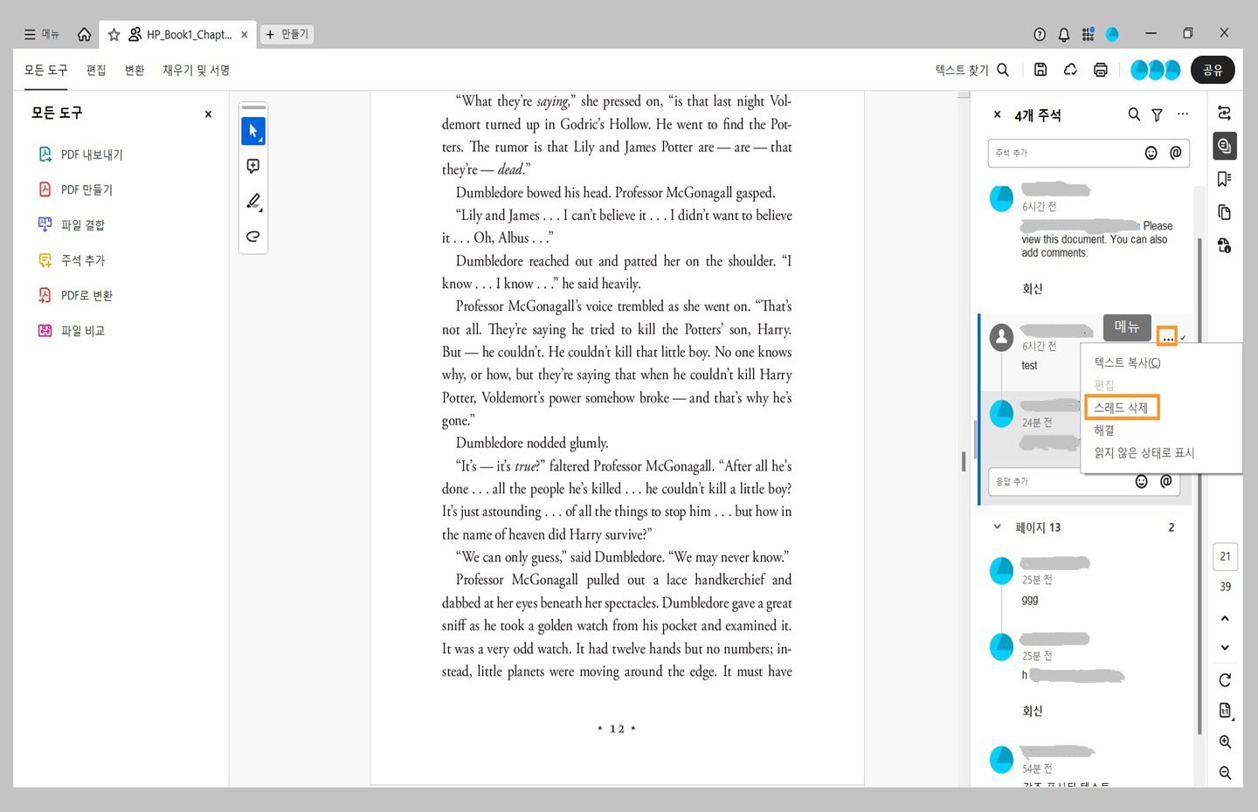Star the HP_Book1_Chapt document tab
Image resolution: width=1258 pixels, height=812 pixels.
coord(114,35)
